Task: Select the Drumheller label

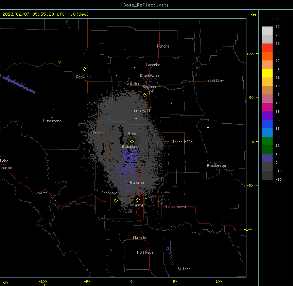Action: [217, 165]
